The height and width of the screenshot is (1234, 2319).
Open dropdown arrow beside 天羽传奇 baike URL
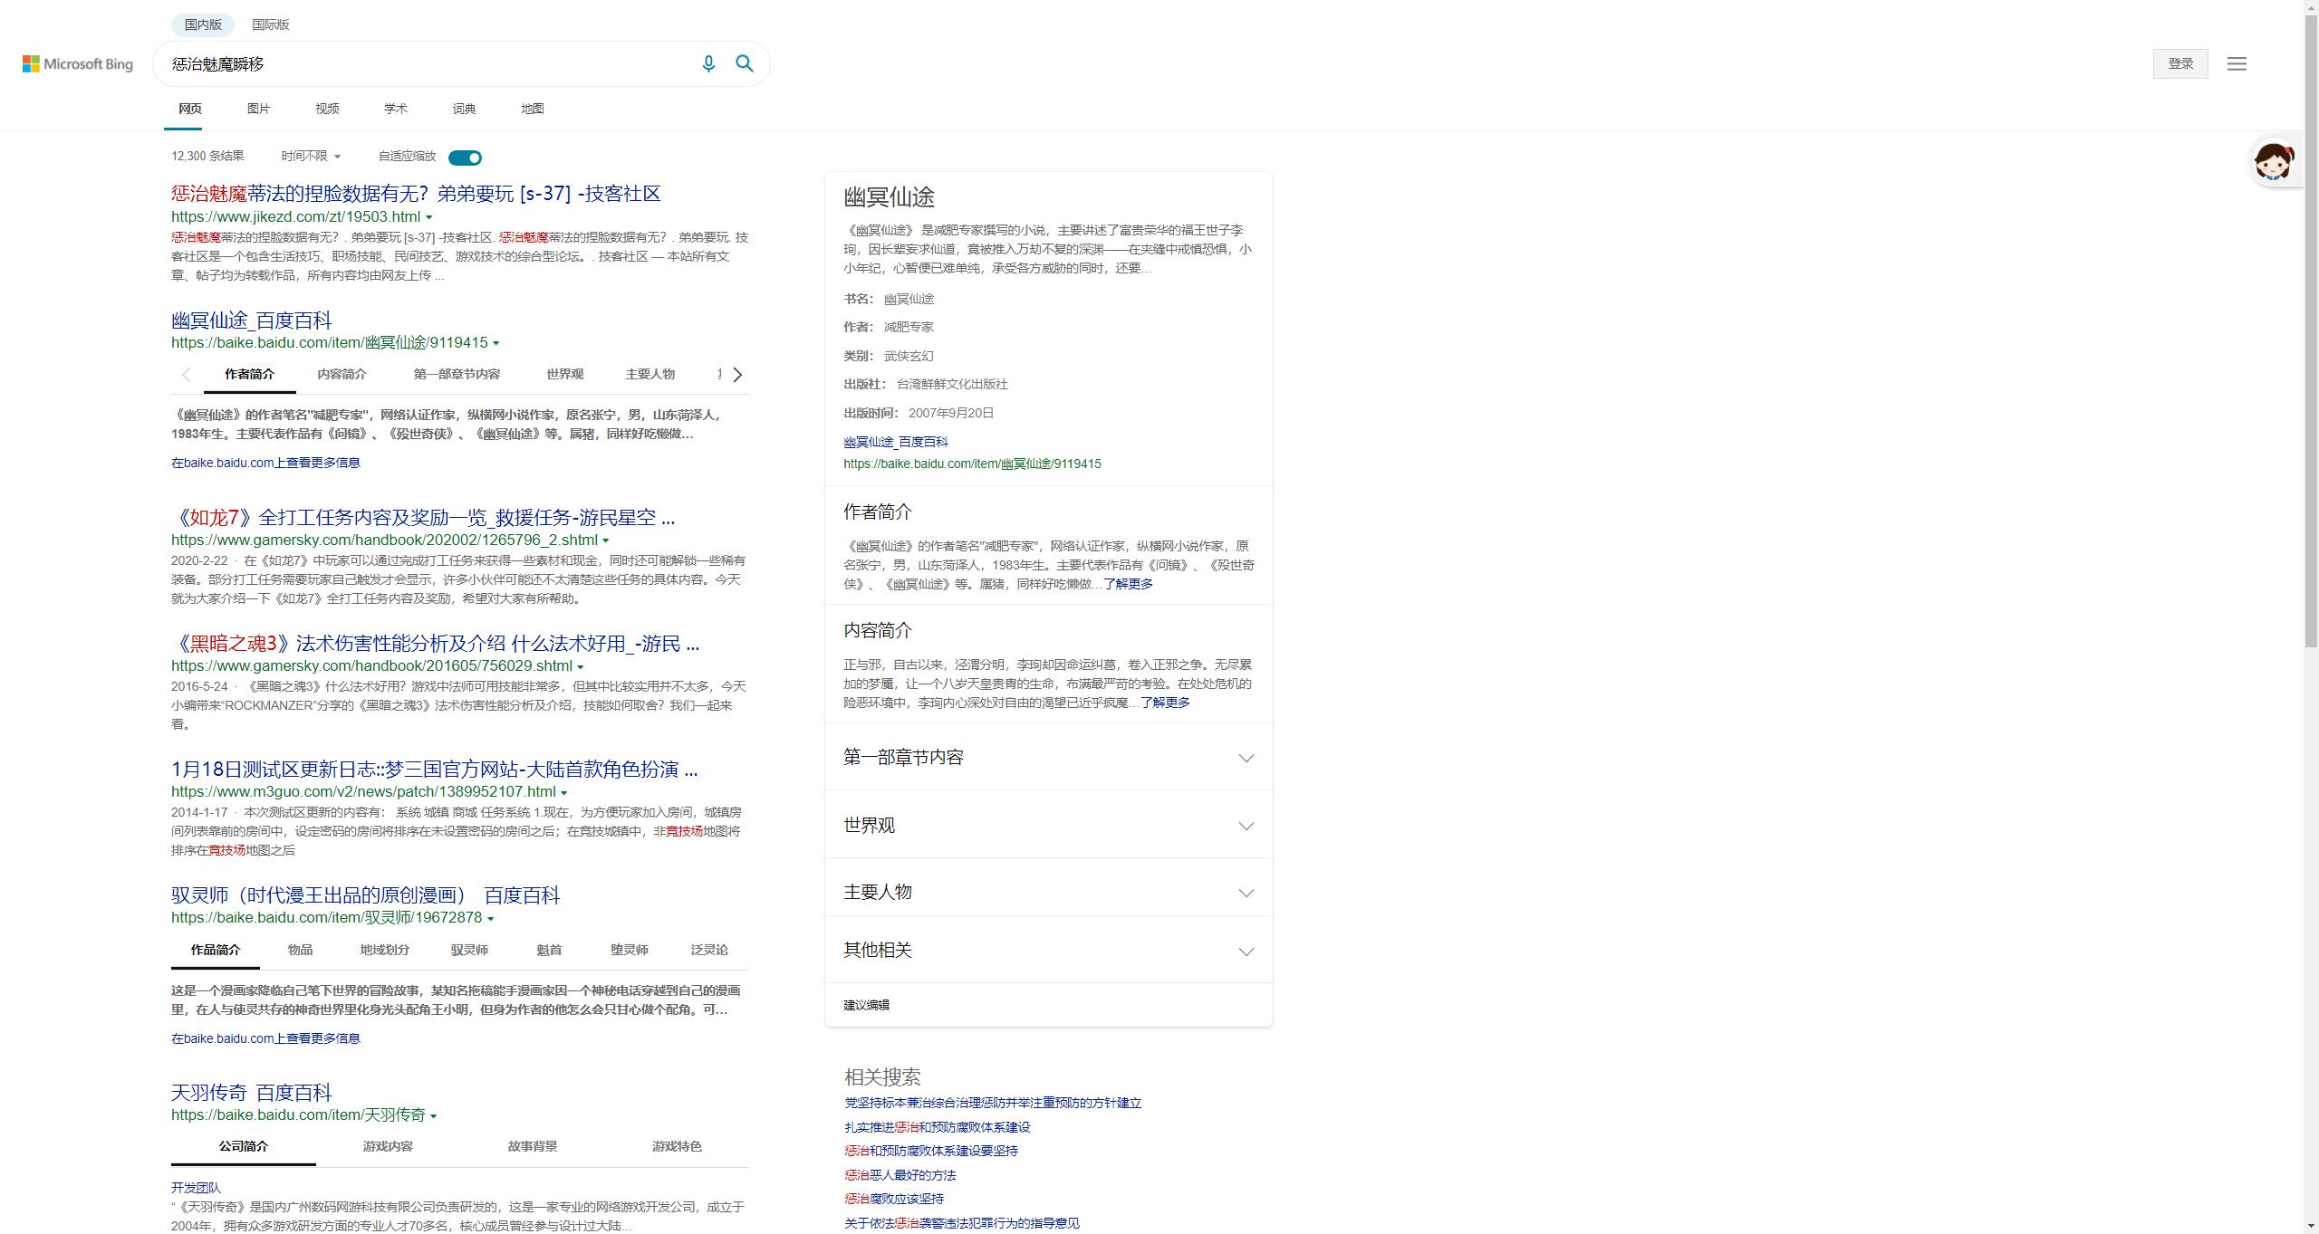[434, 1115]
